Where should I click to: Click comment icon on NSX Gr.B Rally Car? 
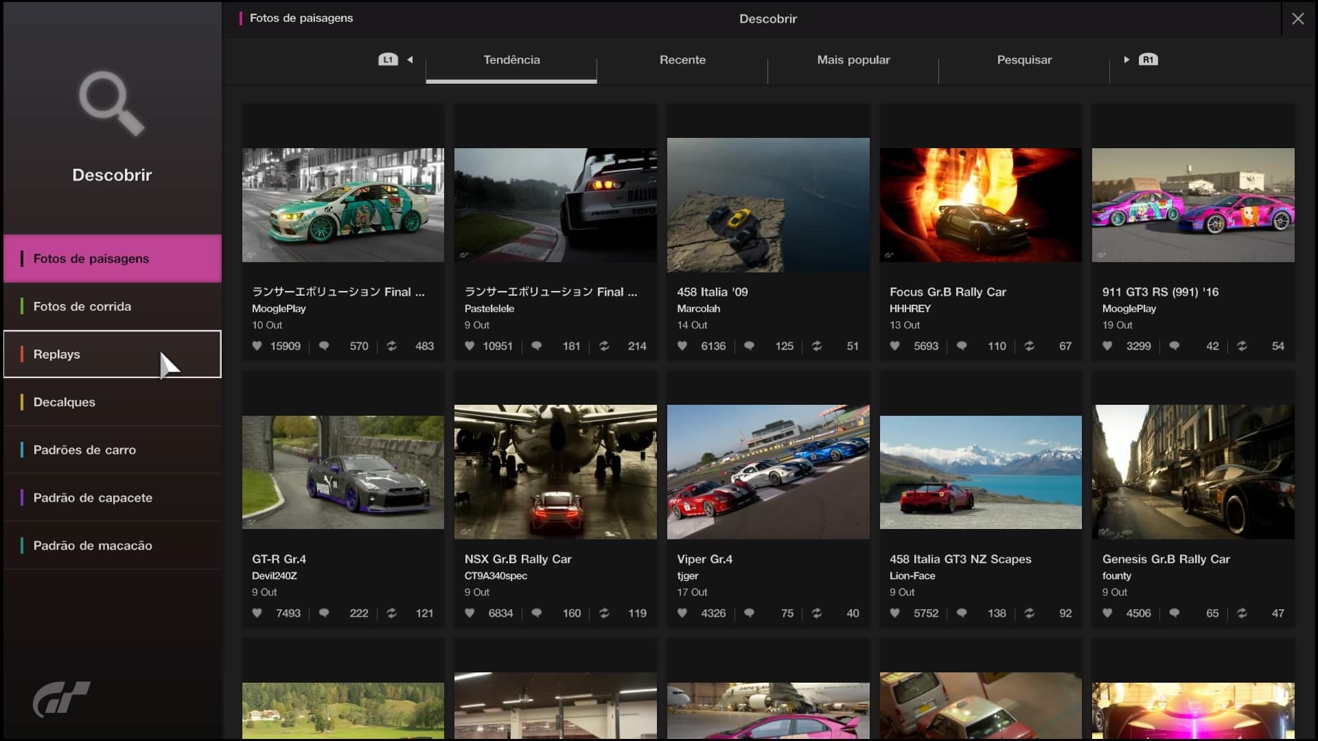[537, 613]
